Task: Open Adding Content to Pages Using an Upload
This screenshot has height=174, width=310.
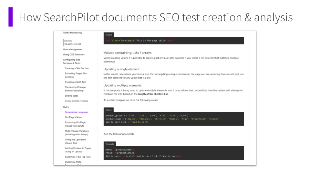Action: 78,150
